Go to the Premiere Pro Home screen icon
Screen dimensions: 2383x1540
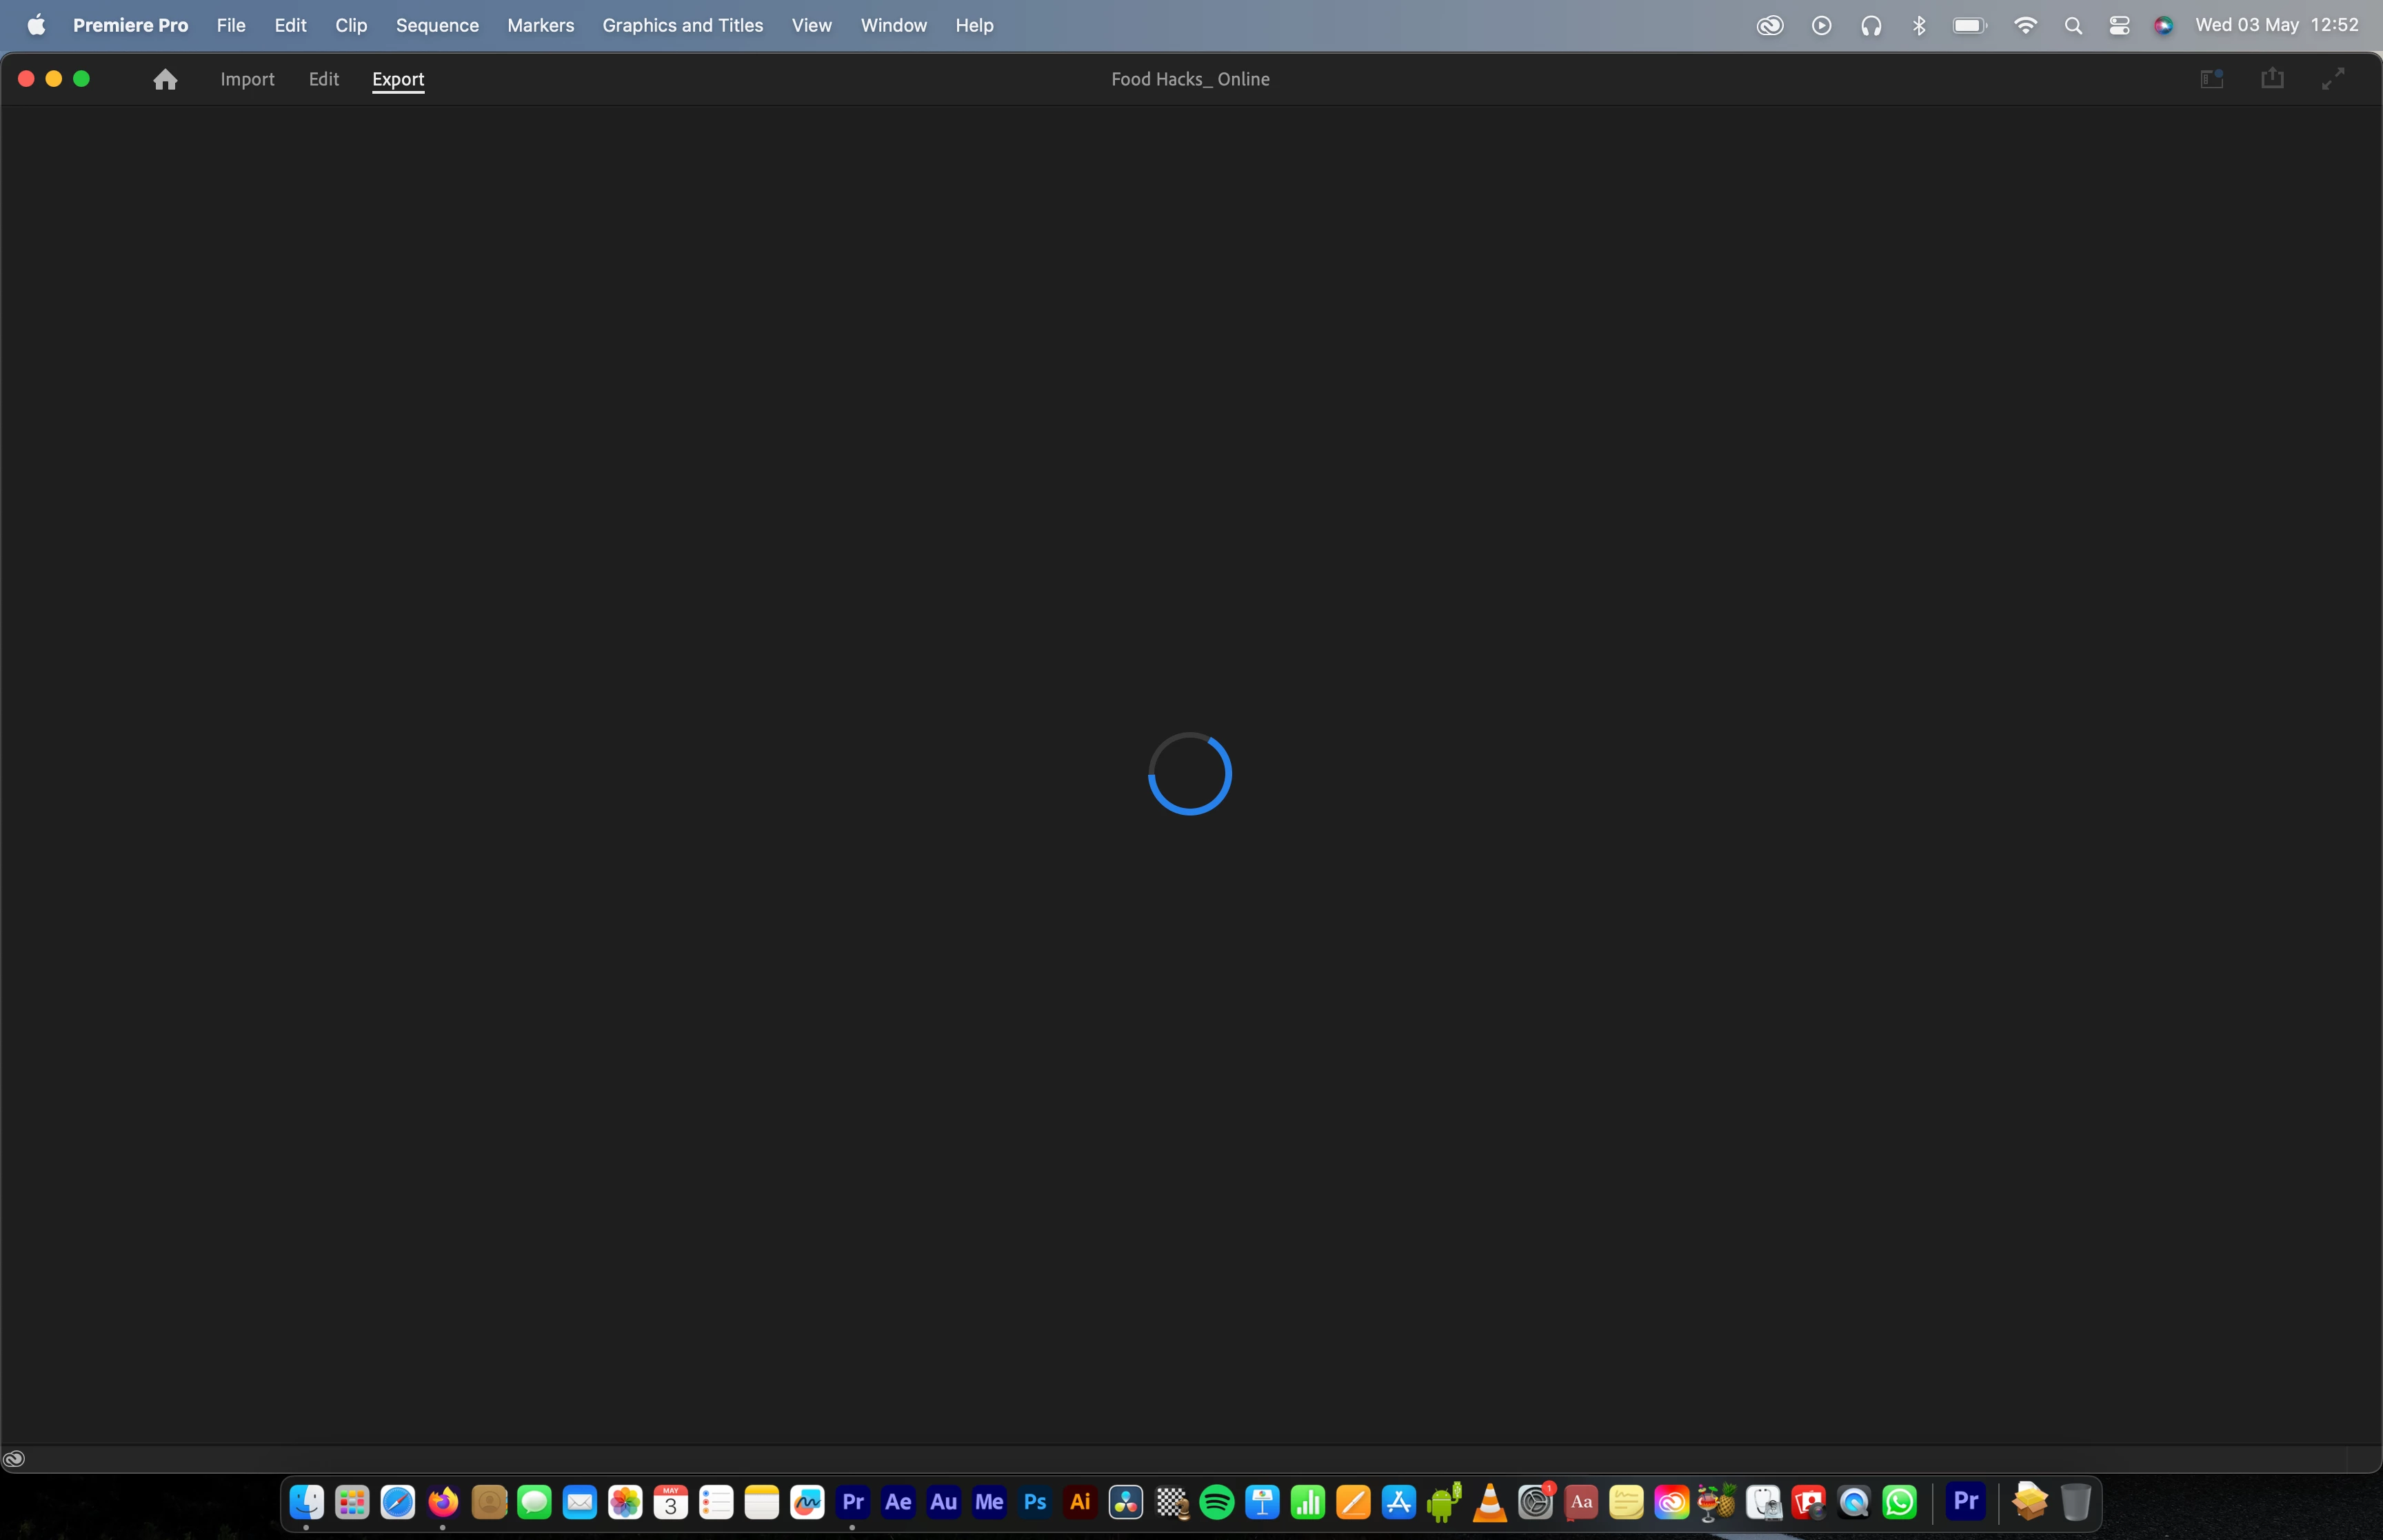click(165, 79)
